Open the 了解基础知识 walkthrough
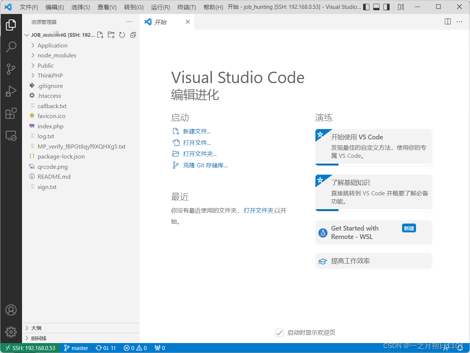Viewport: 470px width, 353px height. [x=373, y=193]
